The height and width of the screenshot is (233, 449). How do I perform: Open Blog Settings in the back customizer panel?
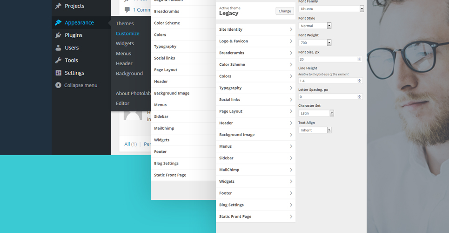click(x=183, y=163)
